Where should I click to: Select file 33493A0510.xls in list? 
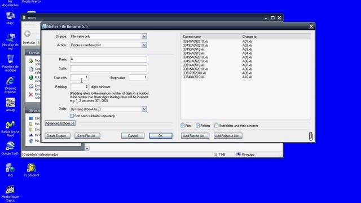[194, 49]
